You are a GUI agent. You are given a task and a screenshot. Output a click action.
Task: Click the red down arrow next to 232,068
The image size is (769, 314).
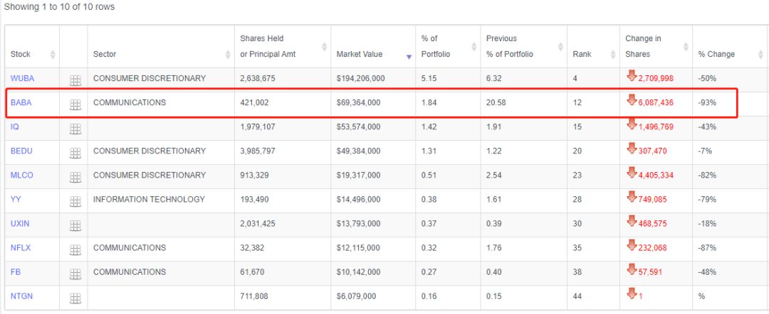631,245
